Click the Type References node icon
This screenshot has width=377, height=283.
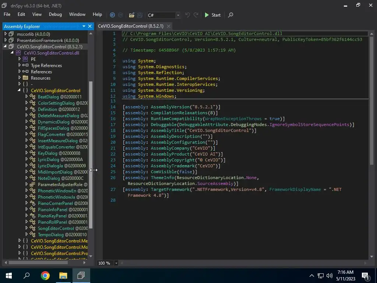[x=25, y=65]
